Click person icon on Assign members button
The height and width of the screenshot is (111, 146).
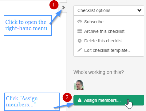pyautogui.click(x=80, y=100)
